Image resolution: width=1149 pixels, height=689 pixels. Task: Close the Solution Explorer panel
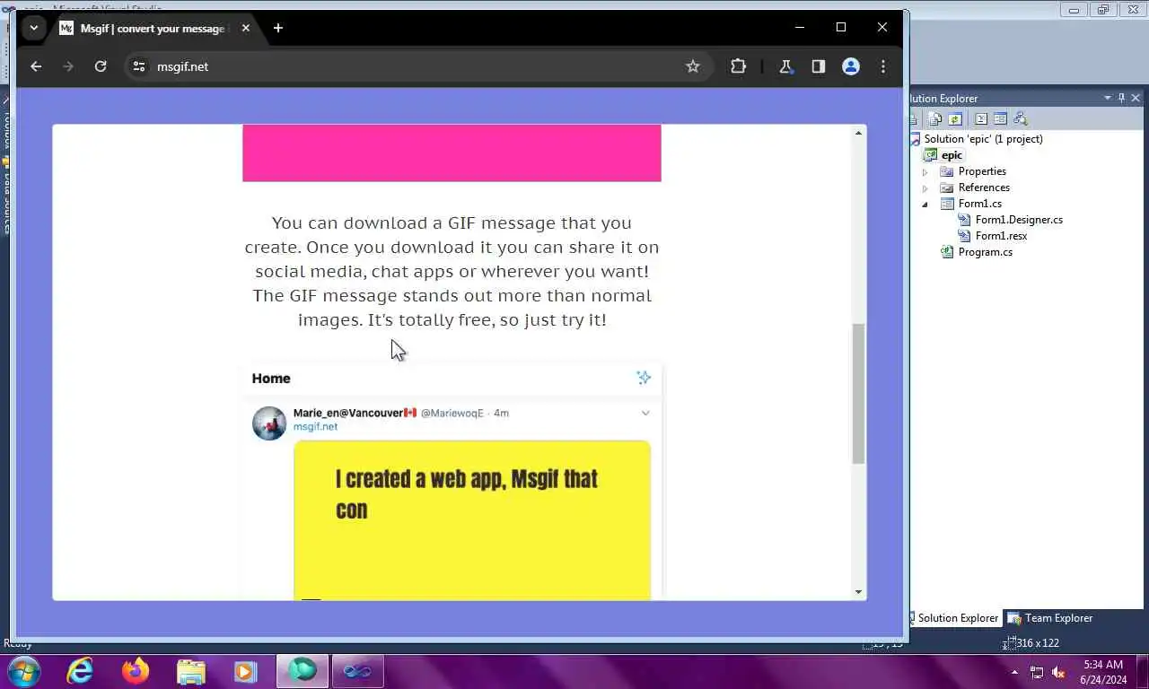(1136, 98)
